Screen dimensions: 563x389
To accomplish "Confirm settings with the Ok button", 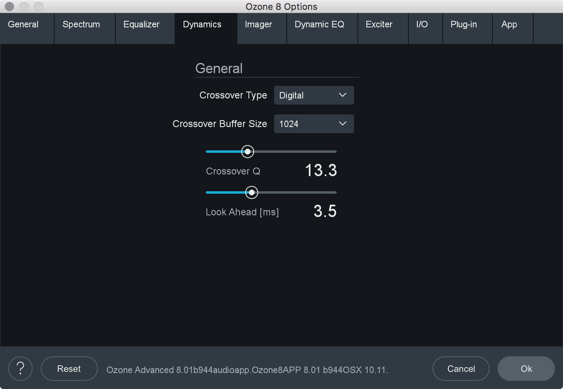I will (x=526, y=369).
